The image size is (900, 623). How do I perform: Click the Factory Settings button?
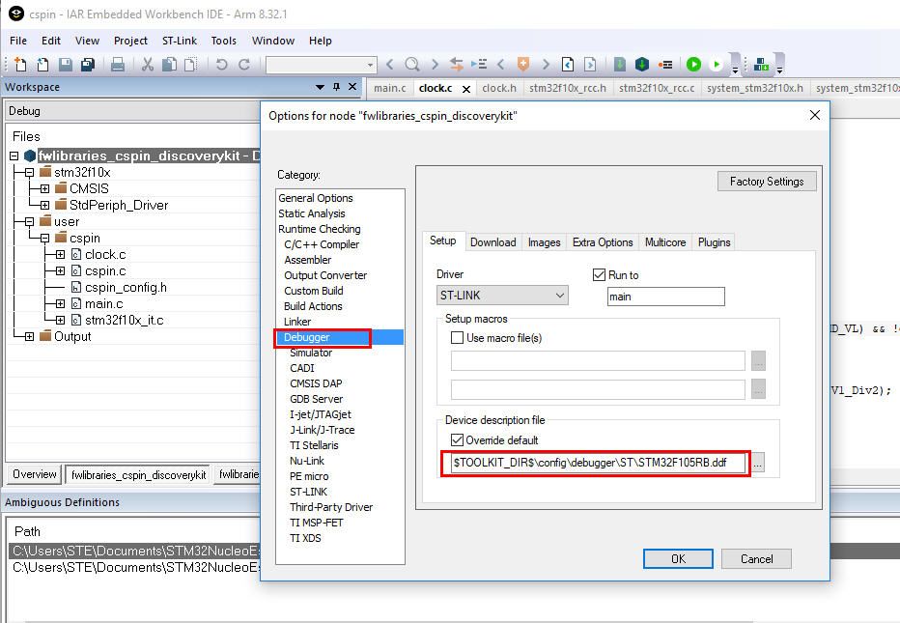(767, 182)
